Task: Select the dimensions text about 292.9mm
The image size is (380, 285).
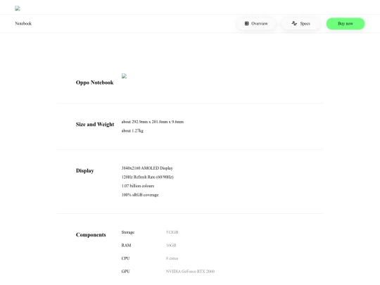Action: (153, 122)
